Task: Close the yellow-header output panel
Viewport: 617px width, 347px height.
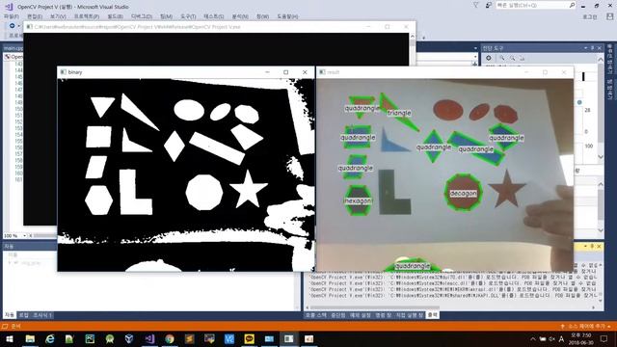Action: pos(600,247)
